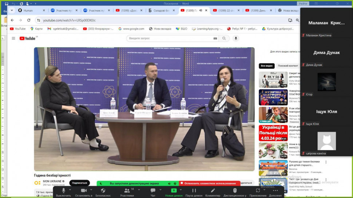Pause the share with Пауза демон
This screenshot has width=353, height=198.
(x=194, y=193)
